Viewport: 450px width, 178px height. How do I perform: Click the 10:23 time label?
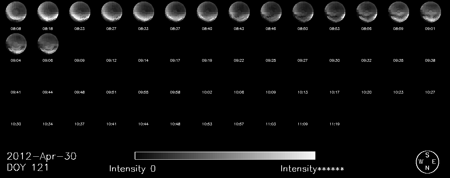click(x=398, y=92)
